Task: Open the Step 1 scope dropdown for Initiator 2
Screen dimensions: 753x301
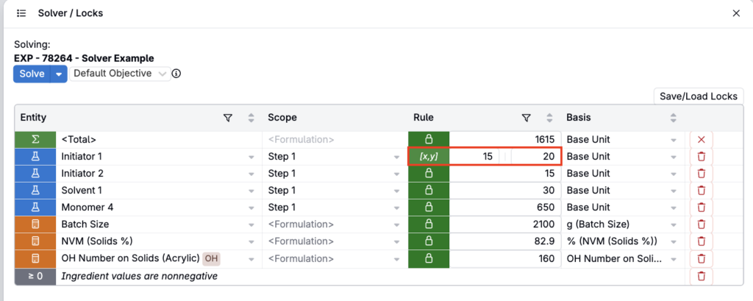Action: pos(396,174)
